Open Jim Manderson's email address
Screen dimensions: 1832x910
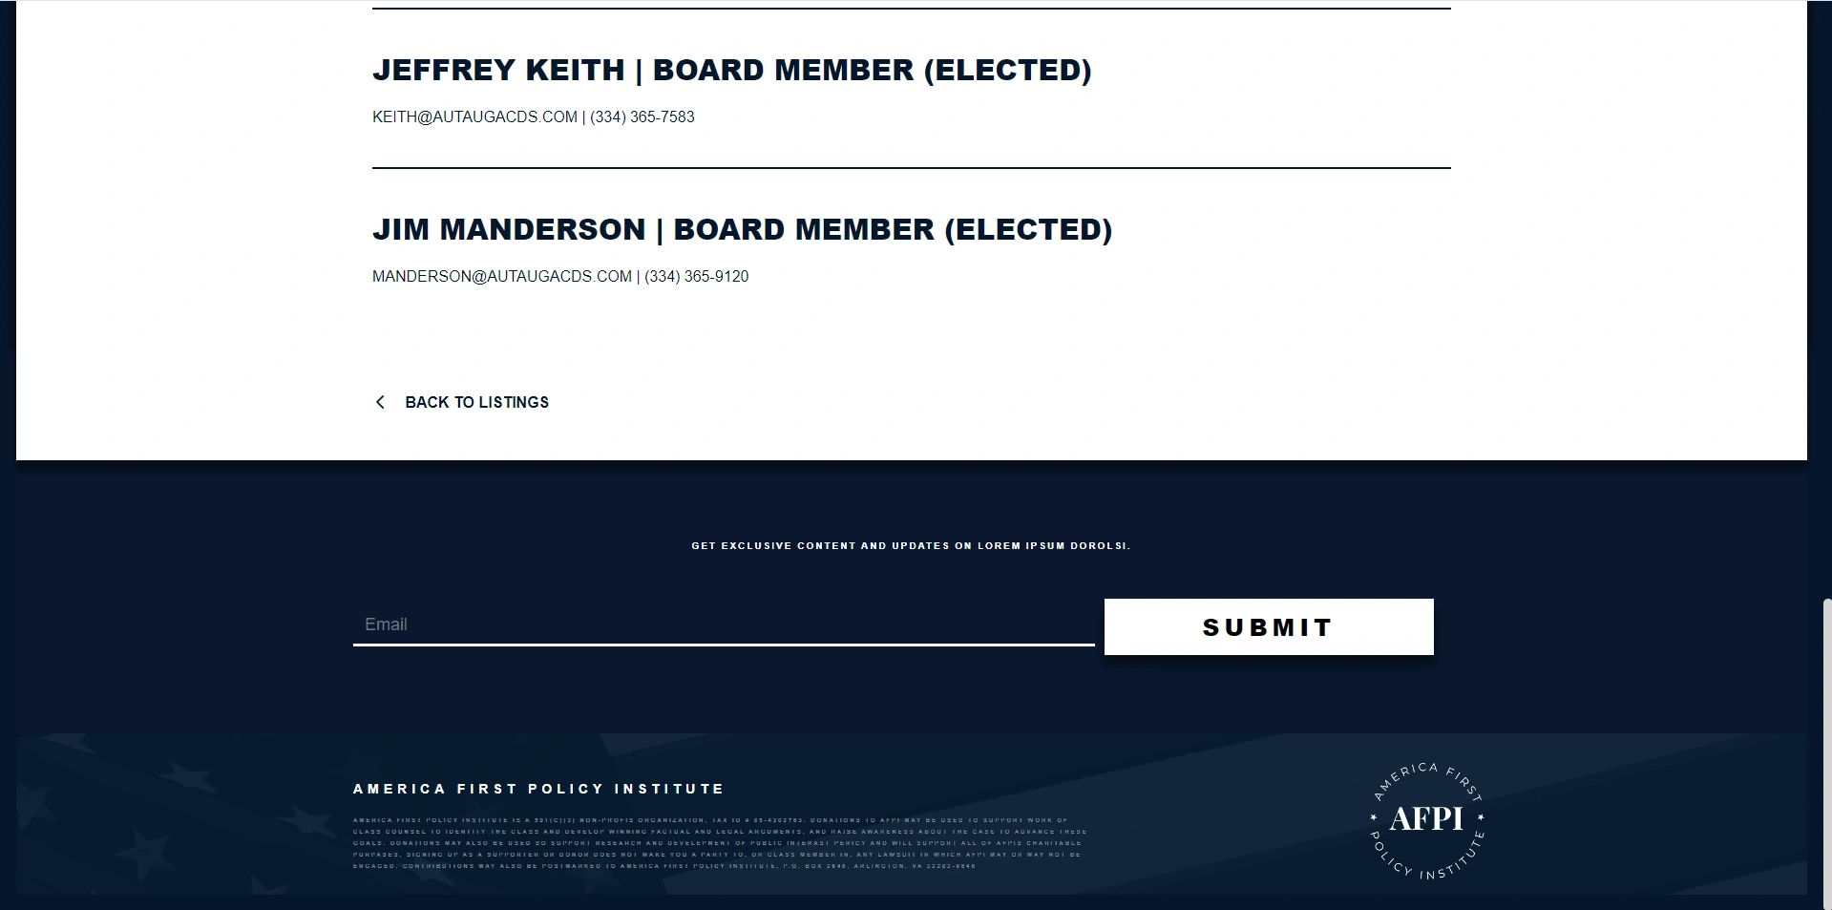[502, 276]
